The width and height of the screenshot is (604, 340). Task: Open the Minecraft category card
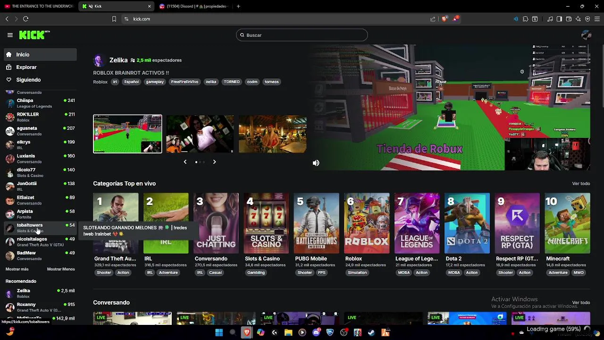[568, 223]
